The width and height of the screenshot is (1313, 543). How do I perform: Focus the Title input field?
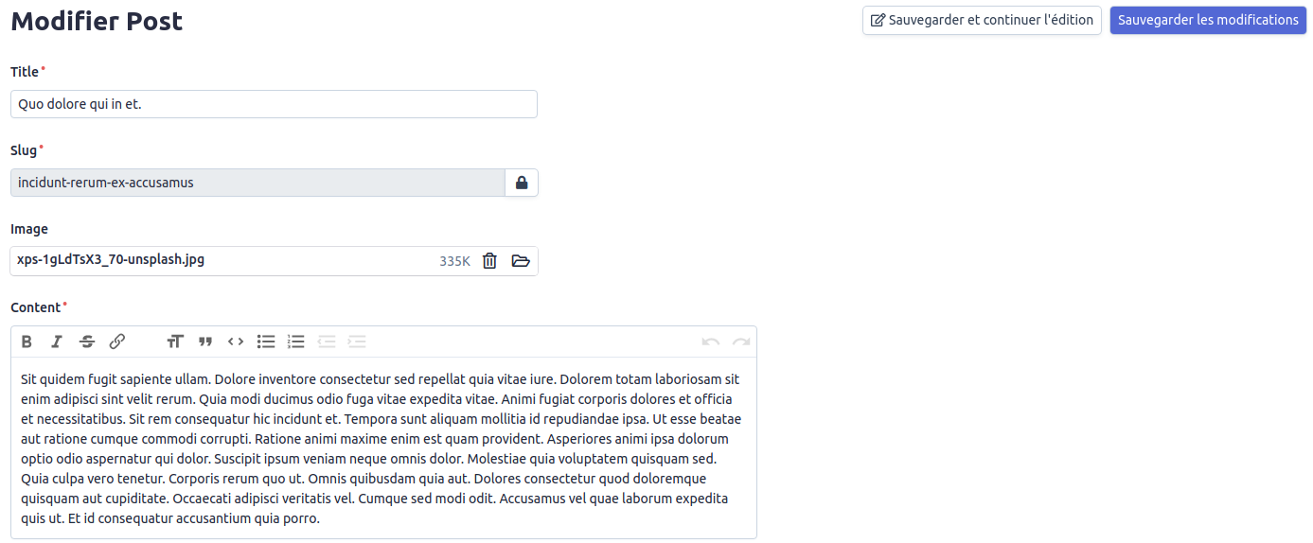[274, 104]
